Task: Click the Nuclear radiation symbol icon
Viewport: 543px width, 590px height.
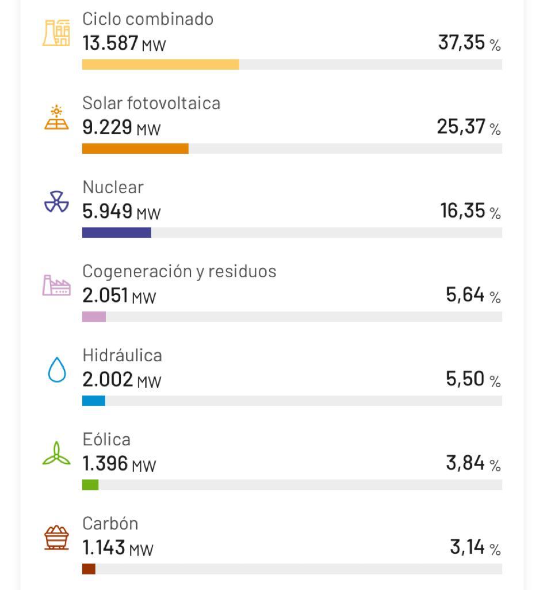Action: tap(56, 201)
